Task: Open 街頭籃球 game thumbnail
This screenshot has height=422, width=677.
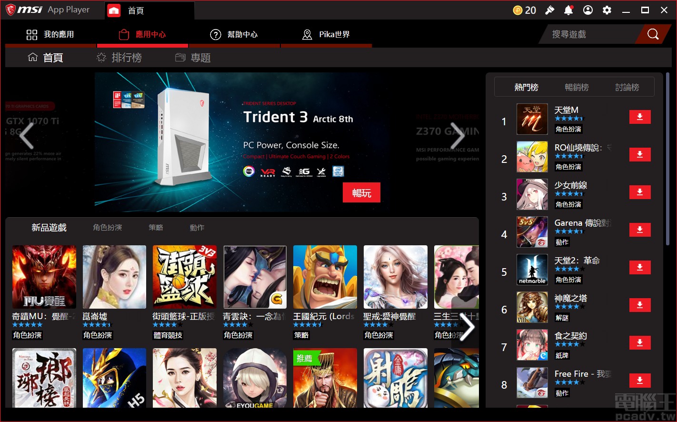Action: (x=185, y=277)
